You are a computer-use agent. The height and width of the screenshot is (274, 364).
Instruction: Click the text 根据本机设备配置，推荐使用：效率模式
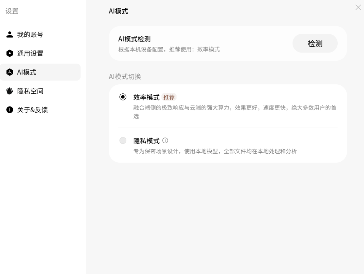pyautogui.click(x=169, y=50)
